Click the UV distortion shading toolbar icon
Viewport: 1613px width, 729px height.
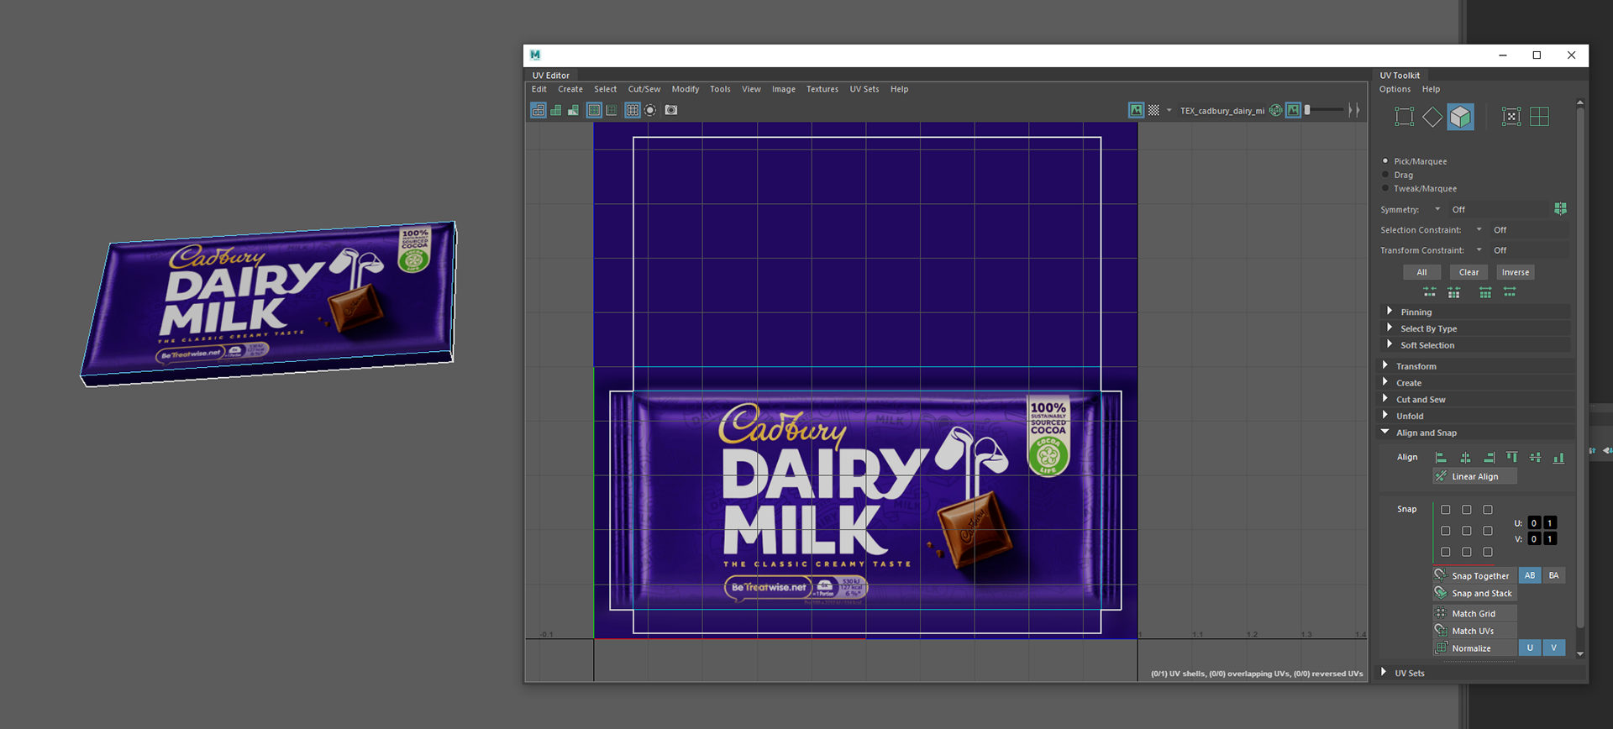[573, 110]
